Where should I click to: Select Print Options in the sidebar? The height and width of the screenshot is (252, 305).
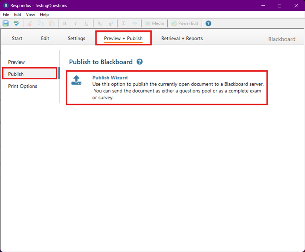pyautogui.click(x=23, y=86)
